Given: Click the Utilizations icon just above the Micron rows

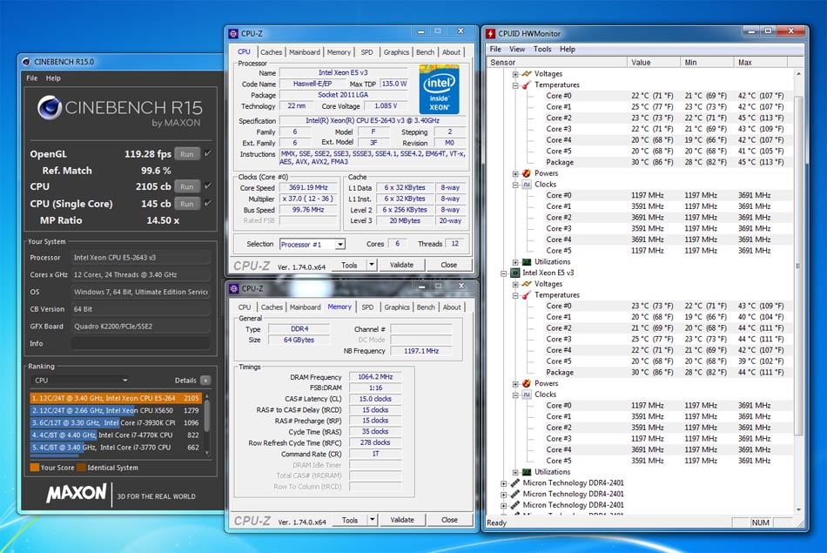Looking at the screenshot, I should 527,472.
